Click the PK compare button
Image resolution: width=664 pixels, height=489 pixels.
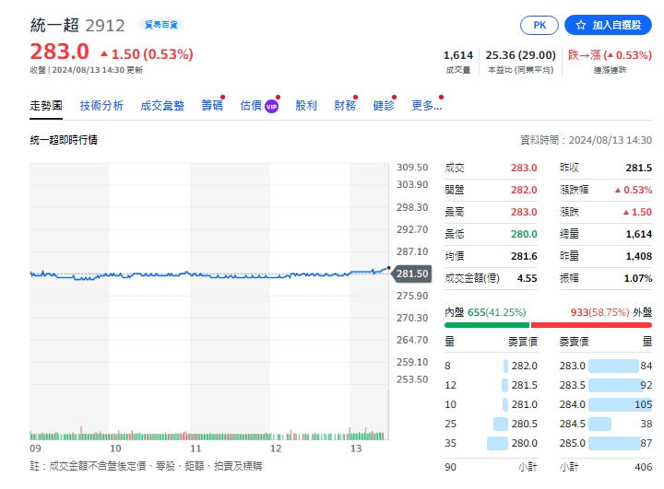[x=539, y=25]
